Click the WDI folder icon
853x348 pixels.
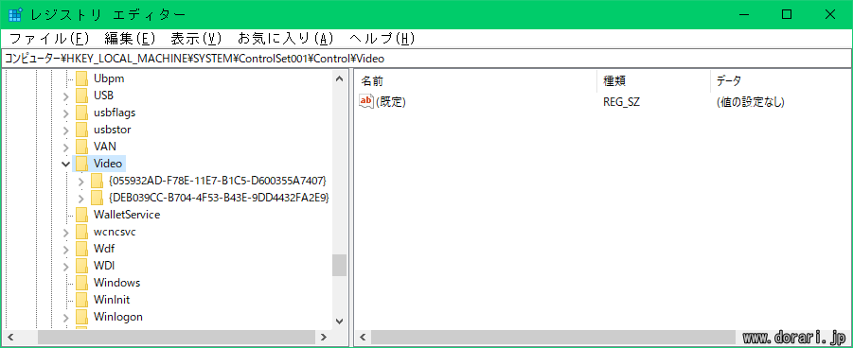[x=81, y=266]
